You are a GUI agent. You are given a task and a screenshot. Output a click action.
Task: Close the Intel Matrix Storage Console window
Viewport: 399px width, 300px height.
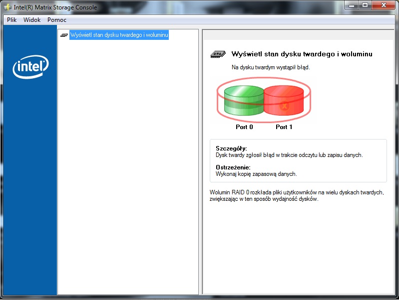click(x=384, y=5)
